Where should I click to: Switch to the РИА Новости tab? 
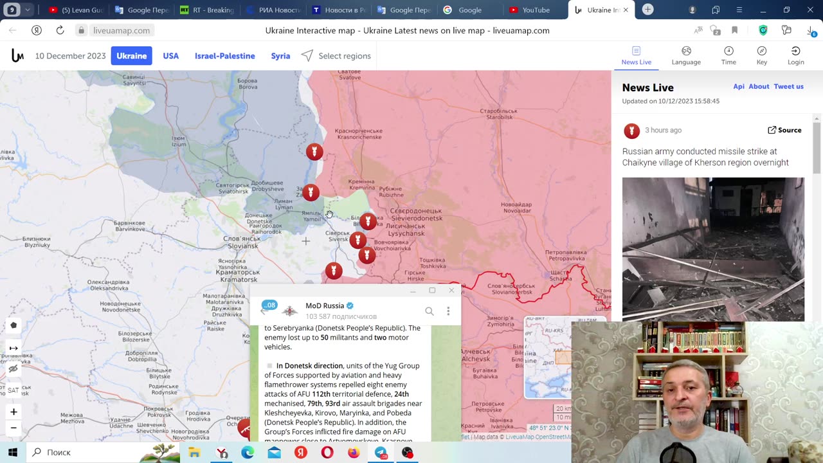pos(273,10)
